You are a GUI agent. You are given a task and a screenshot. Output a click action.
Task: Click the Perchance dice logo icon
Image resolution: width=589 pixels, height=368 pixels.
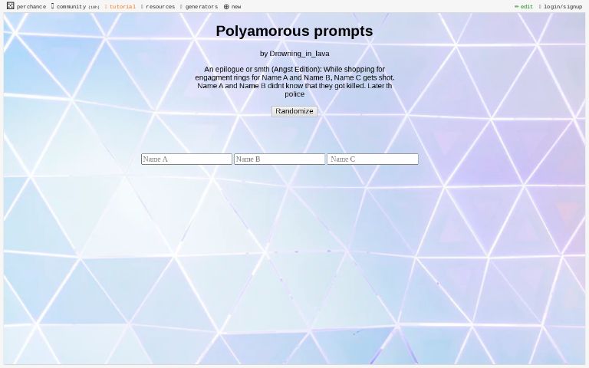pos(10,6)
